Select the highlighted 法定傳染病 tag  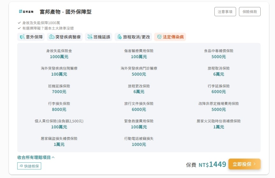click(170, 37)
